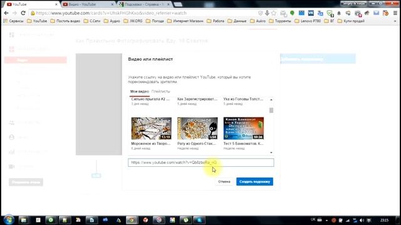Open the Купи продай bookmarks folder
401x225 pixels.
point(351,21)
